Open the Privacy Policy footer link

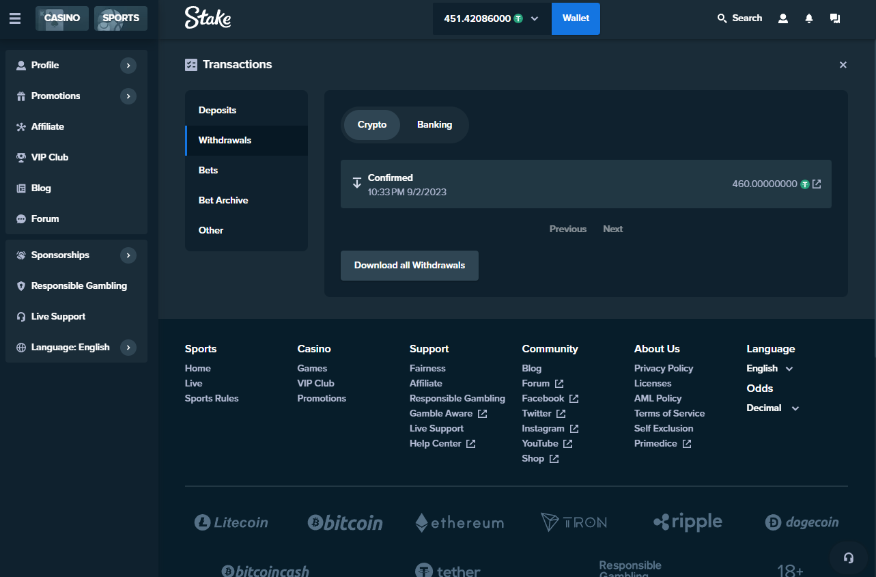pos(664,369)
